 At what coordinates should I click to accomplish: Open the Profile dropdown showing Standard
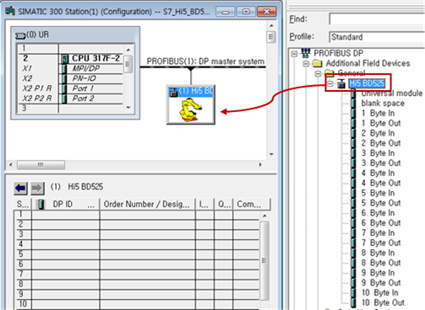[x=377, y=37]
